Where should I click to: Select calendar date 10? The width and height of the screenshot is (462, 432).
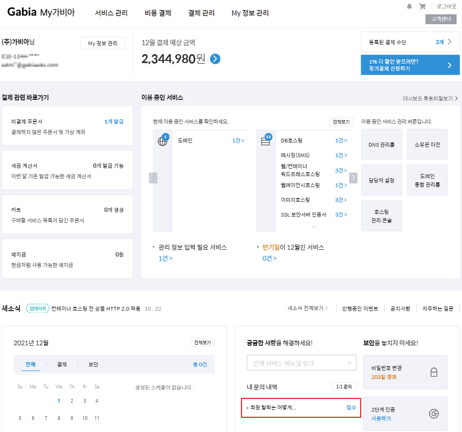coord(85,418)
